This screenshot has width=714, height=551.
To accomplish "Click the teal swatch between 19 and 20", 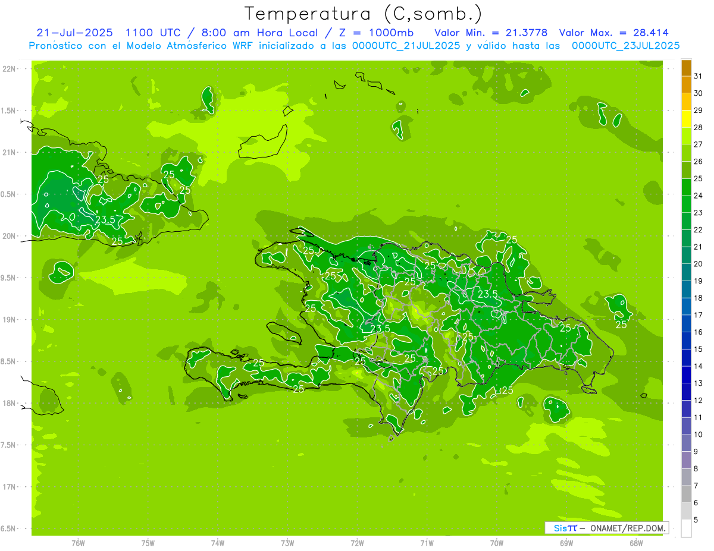I will coord(686,273).
